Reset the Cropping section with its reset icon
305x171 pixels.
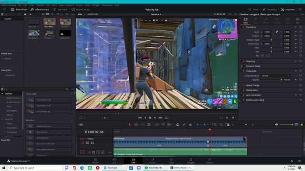click(301, 61)
